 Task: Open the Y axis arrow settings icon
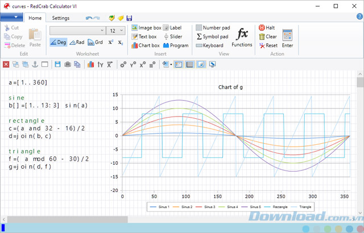100,64
